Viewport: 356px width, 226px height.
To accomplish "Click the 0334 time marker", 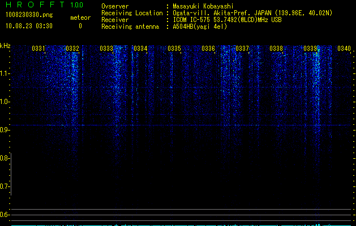I will pos(140,49).
